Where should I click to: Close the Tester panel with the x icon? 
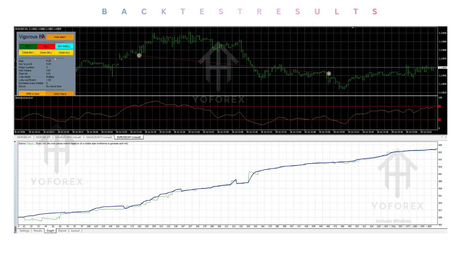(x=15, y=142)
